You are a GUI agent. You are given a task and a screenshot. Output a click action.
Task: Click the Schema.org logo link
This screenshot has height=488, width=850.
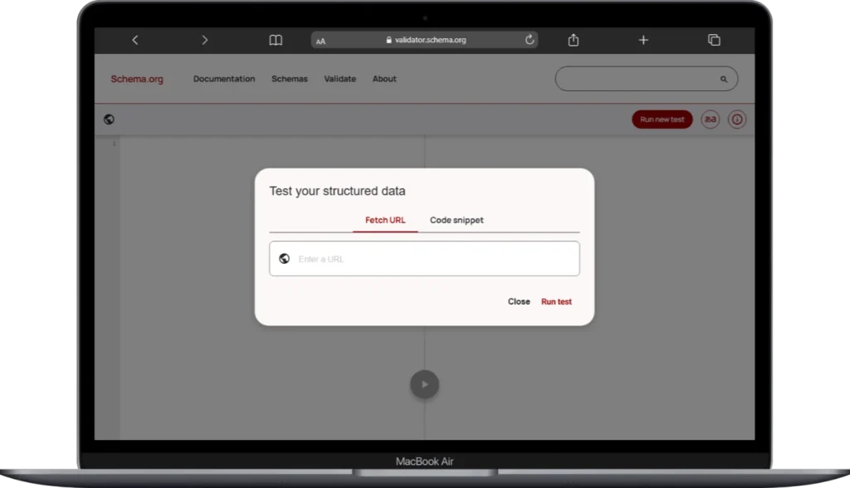[137, 80]
